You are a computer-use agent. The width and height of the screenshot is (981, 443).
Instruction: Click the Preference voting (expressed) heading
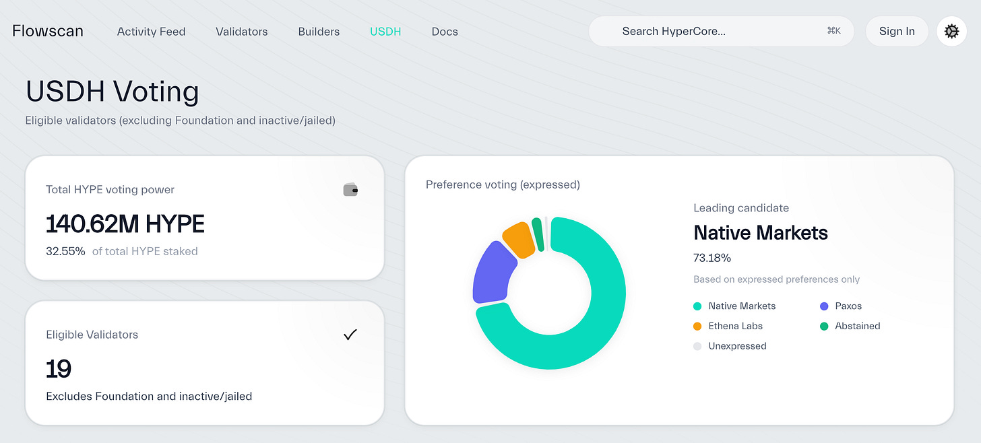pyautogui.click(x=503, y=184)
